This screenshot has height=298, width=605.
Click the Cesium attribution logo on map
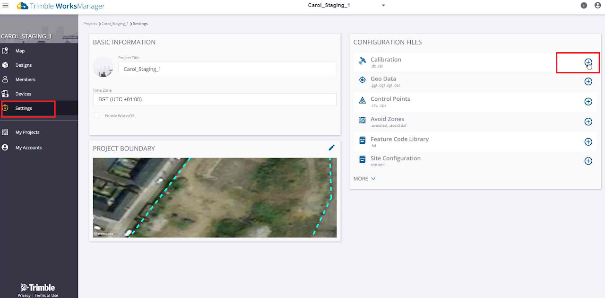click(103, 234)
